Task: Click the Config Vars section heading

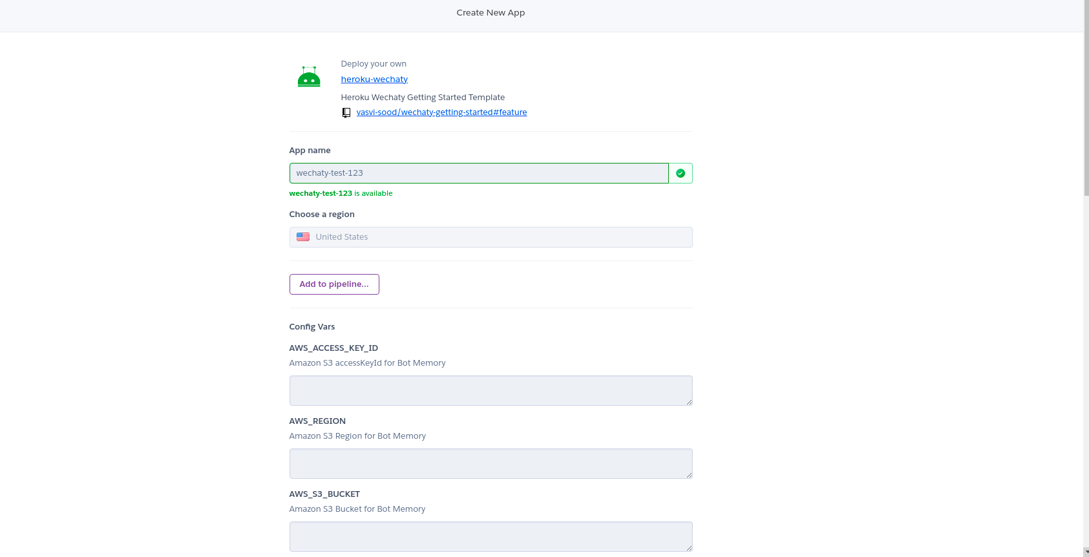Action: [x=312, y=327]
